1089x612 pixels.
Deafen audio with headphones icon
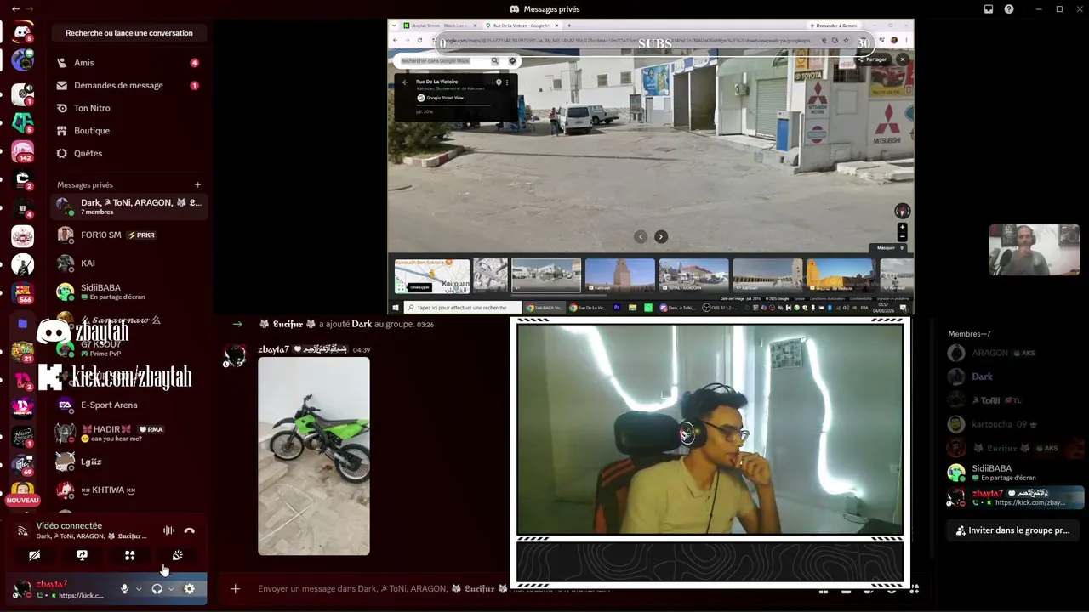point(157,588)
